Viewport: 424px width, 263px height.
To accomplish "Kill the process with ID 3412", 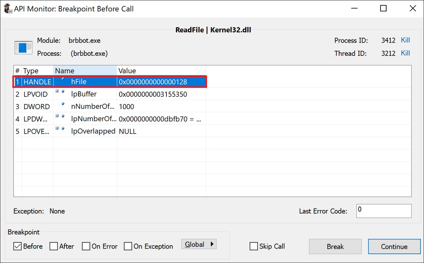I will click(405, 40).
